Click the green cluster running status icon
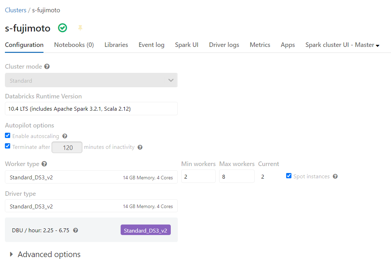The height and width of the screenshot is (269, 391). click(62, 28)
